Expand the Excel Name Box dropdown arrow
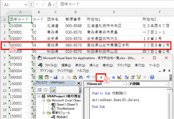174x119 pixels. coord(26,4)
